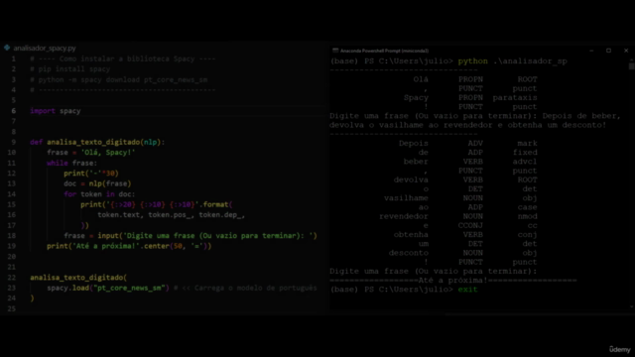
Task: Click the "pt_core_news_sm" string on line 23
Action: click(129, 288)
